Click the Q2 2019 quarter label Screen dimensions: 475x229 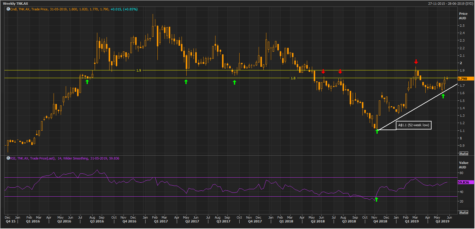pyautogui.click(x=443, y=221)
